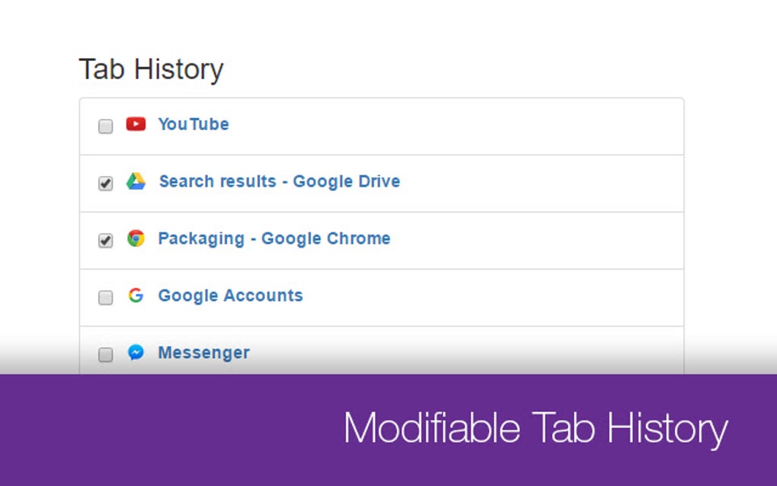Open the YouTube history link

pos(193,124)
